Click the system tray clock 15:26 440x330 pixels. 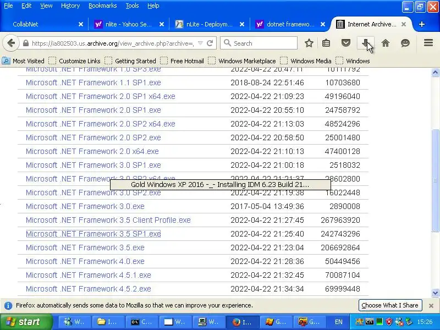425,322
